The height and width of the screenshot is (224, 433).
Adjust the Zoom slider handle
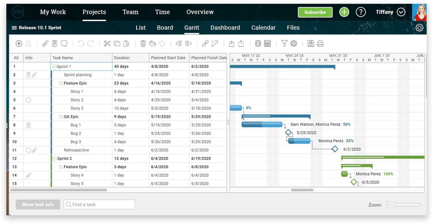tap(391, 205)
